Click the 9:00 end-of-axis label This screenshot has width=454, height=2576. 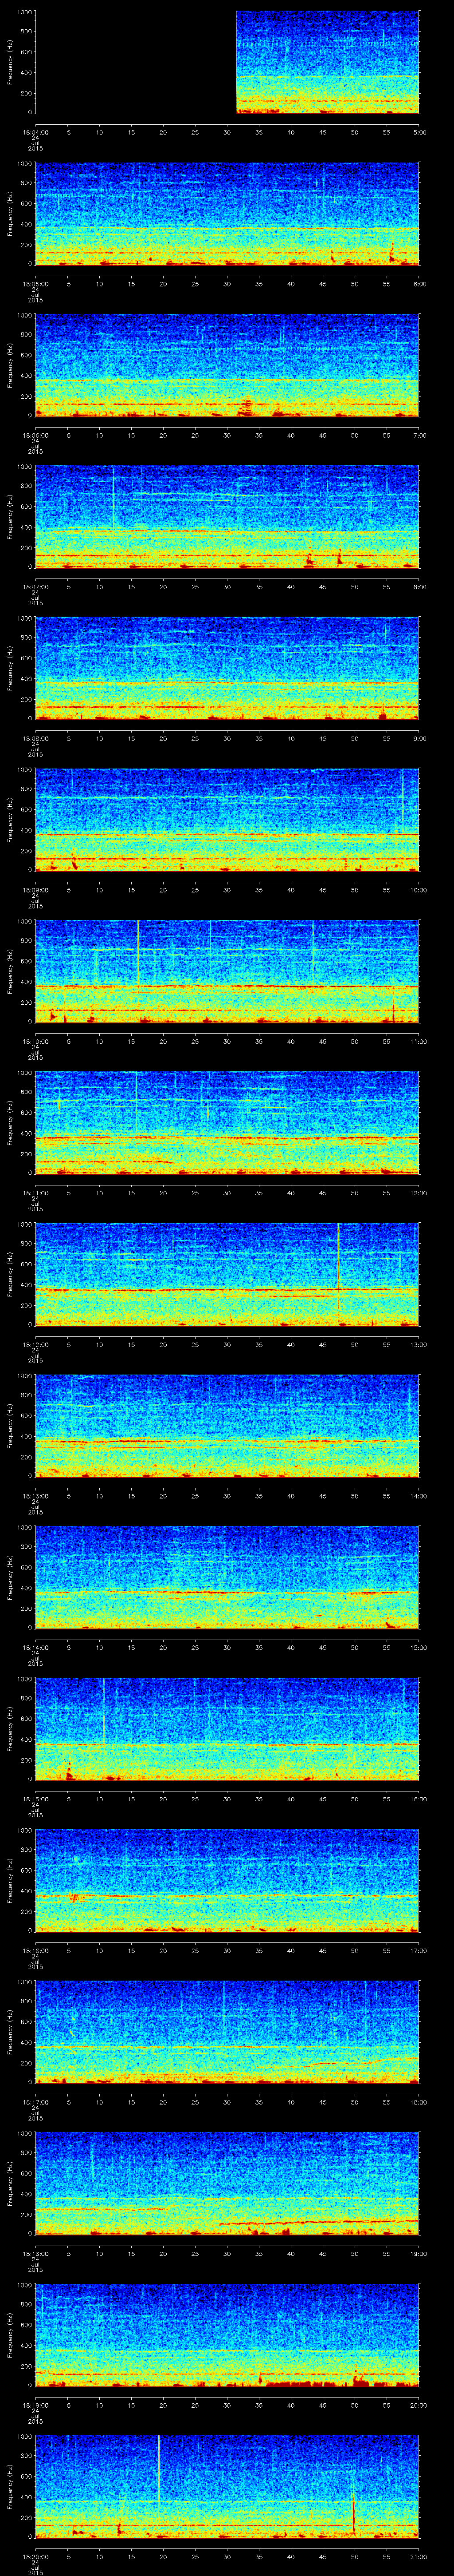(x=419, y=738)
